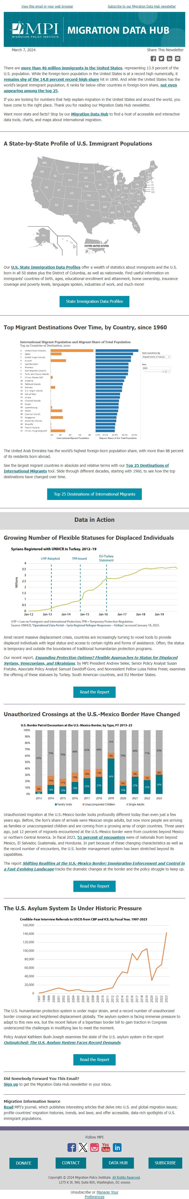
Task: Open the 'Sort countries by' dropdown
Action: [x=156, y=357]
